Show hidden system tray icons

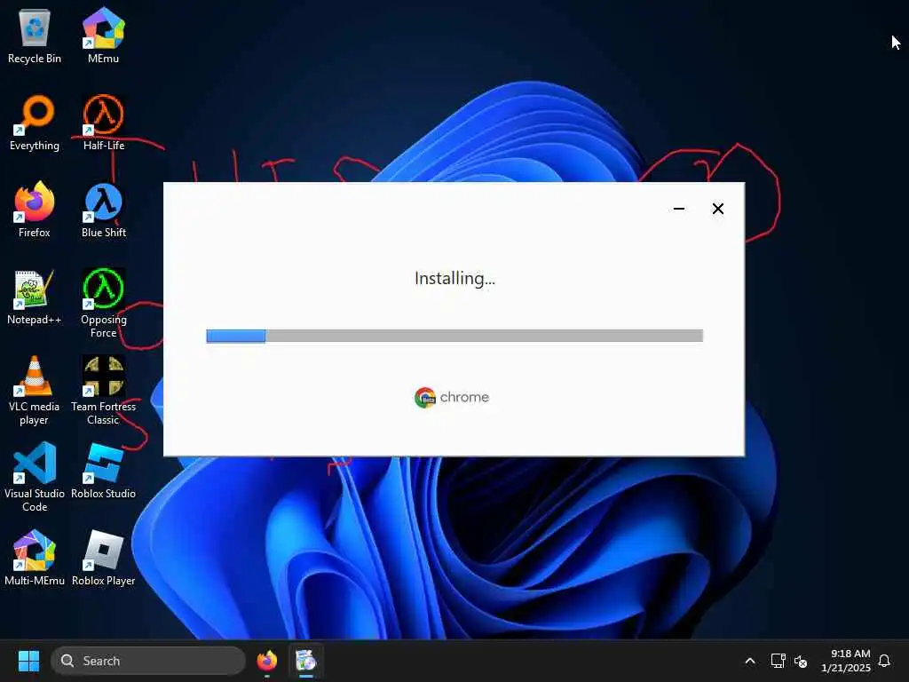pyautogui.click(x=749, y=661)
